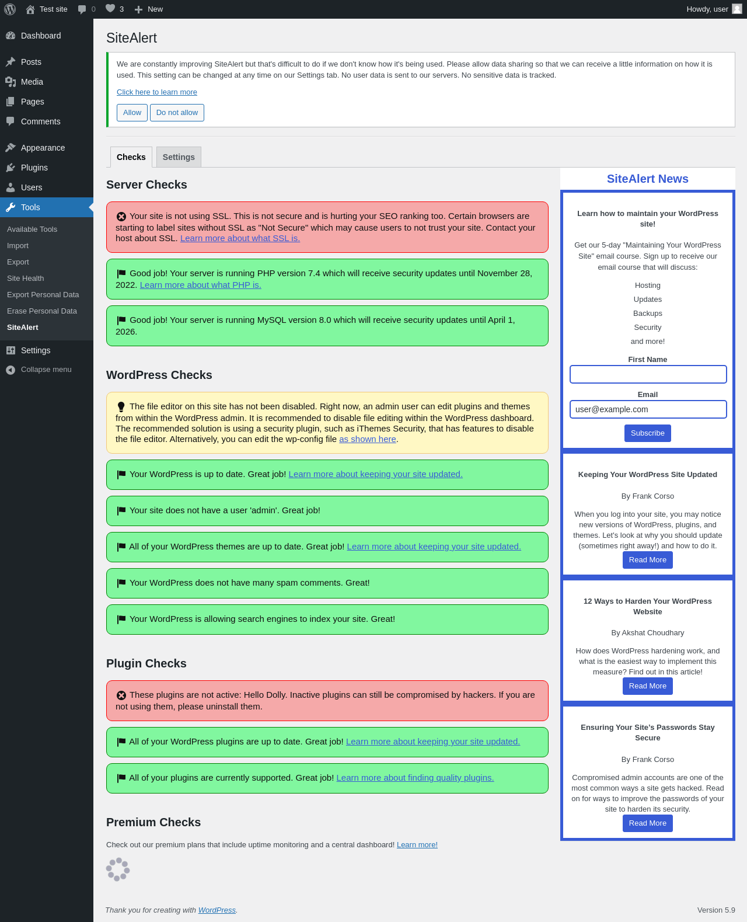747x922 pixels.
Task: Click the Appearance paintbrush icon
Action: (x=11, y=148)
